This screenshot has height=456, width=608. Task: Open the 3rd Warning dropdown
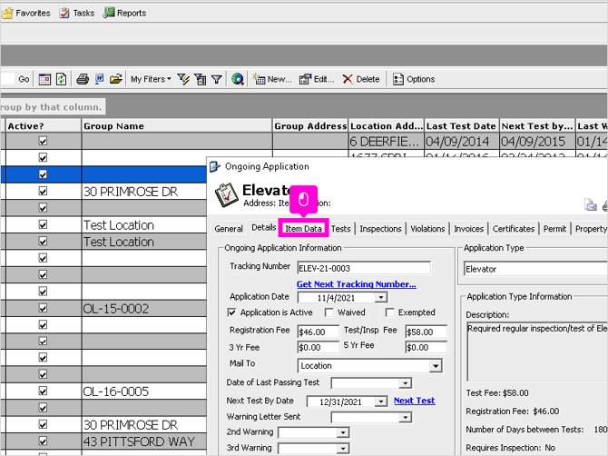343,449
